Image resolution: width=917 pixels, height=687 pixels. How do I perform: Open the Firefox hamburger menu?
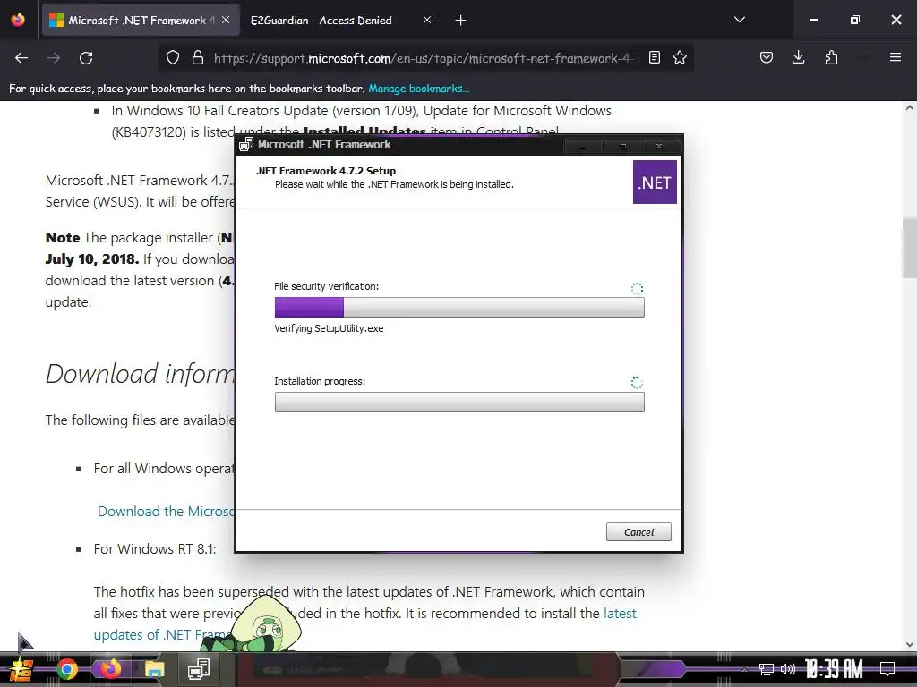tap(896, 57)
